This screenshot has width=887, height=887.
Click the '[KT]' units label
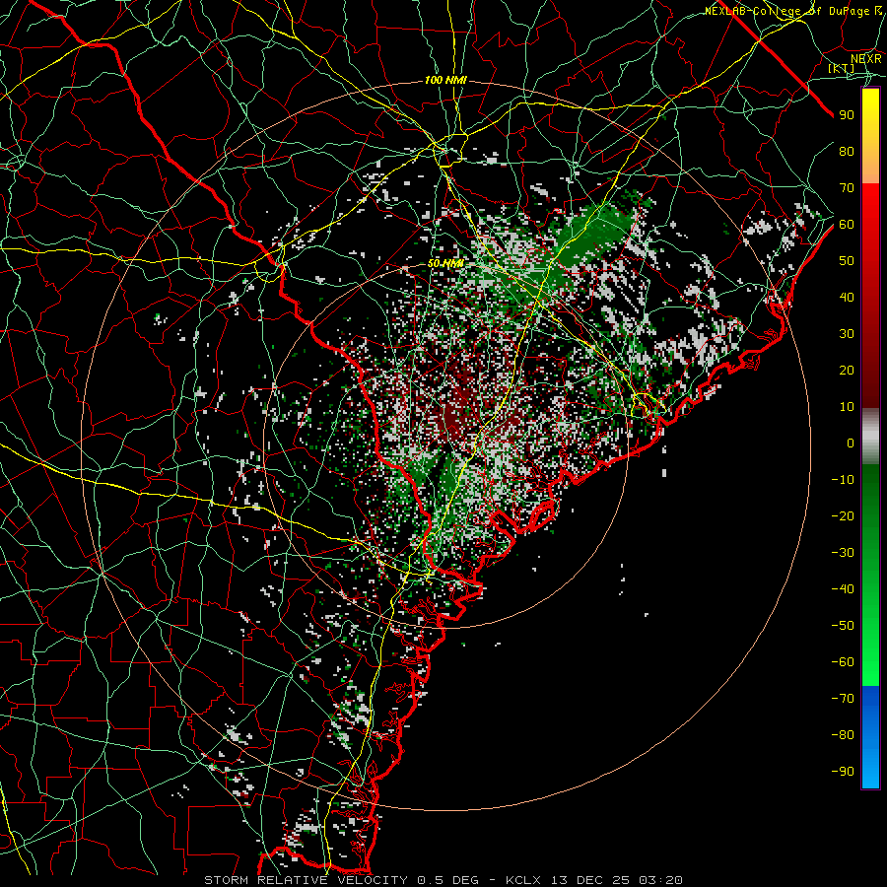[x=842, y=68]
